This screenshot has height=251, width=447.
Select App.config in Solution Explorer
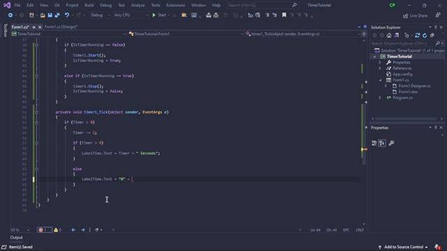[402, 75]
